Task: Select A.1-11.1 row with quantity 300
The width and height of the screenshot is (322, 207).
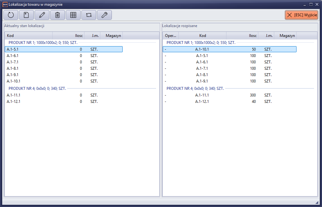Action: coord(229,95)
